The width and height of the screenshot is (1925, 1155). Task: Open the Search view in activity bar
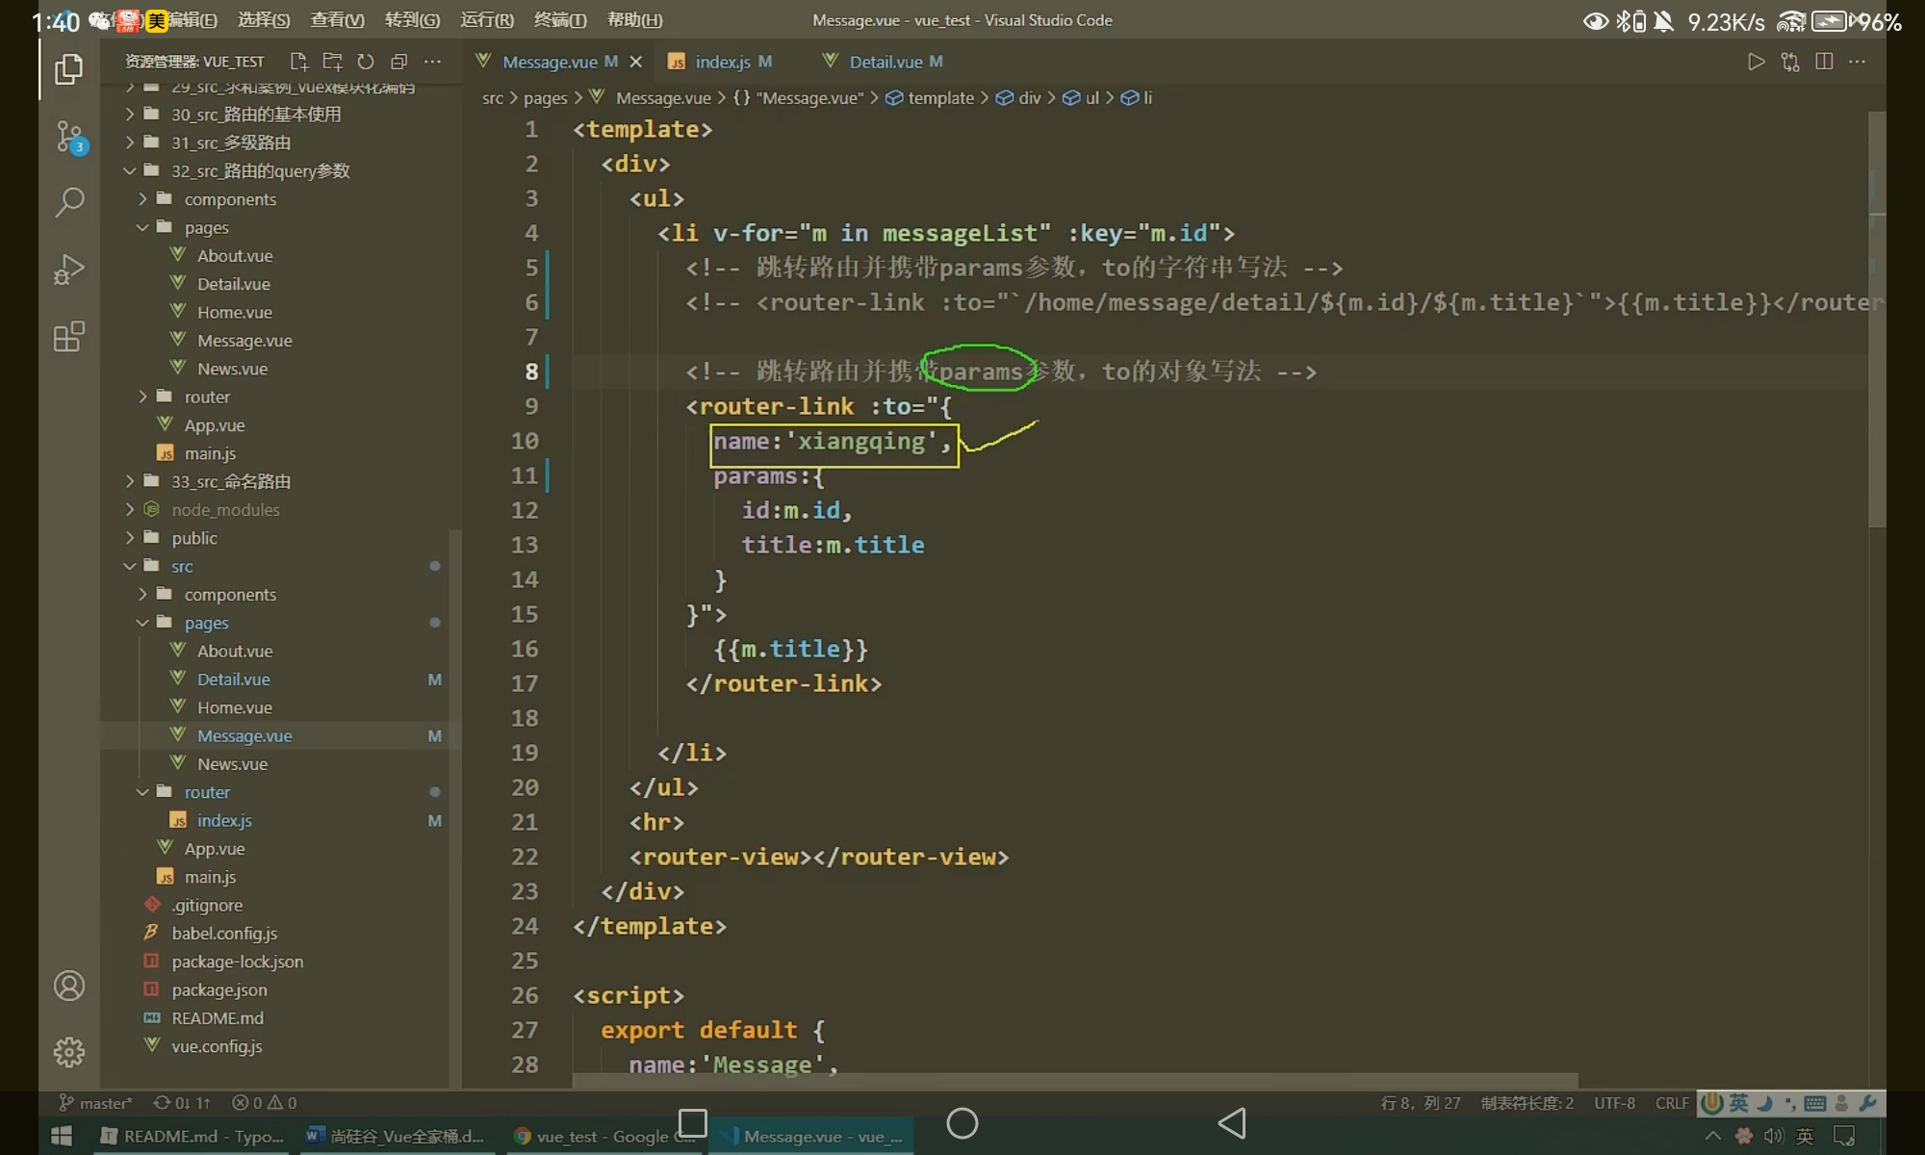69,202
